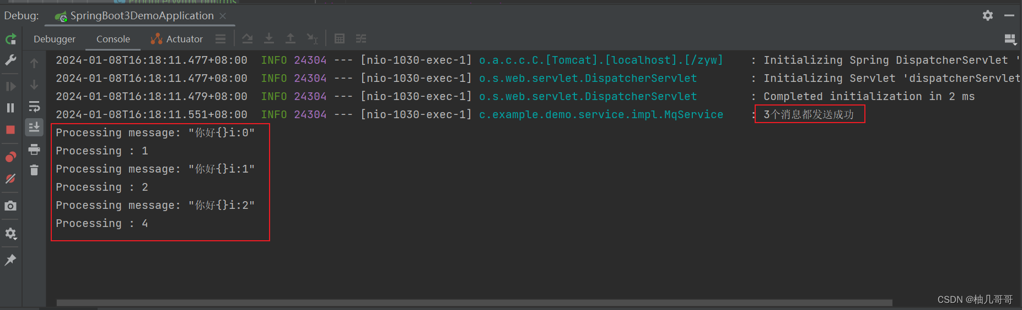
Task: Click the Step Out upload-arrow icon
Action: click(x=291, y=38)
